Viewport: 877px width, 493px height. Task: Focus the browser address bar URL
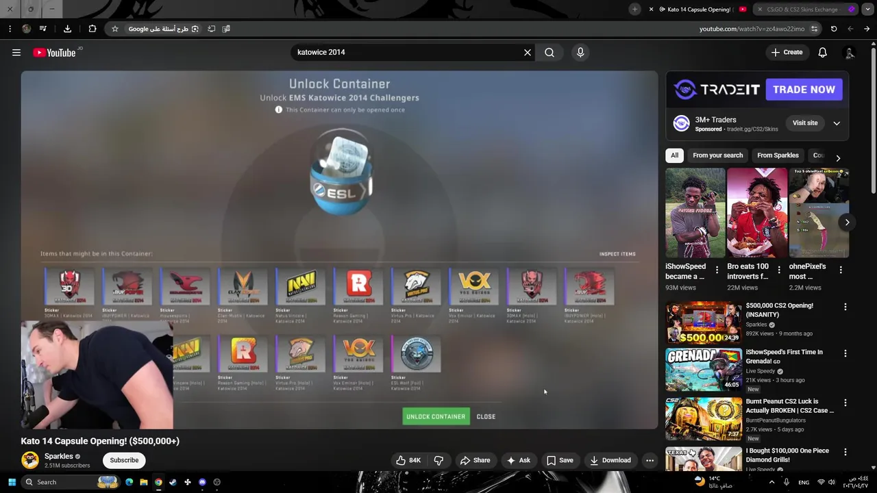(752, 29)
